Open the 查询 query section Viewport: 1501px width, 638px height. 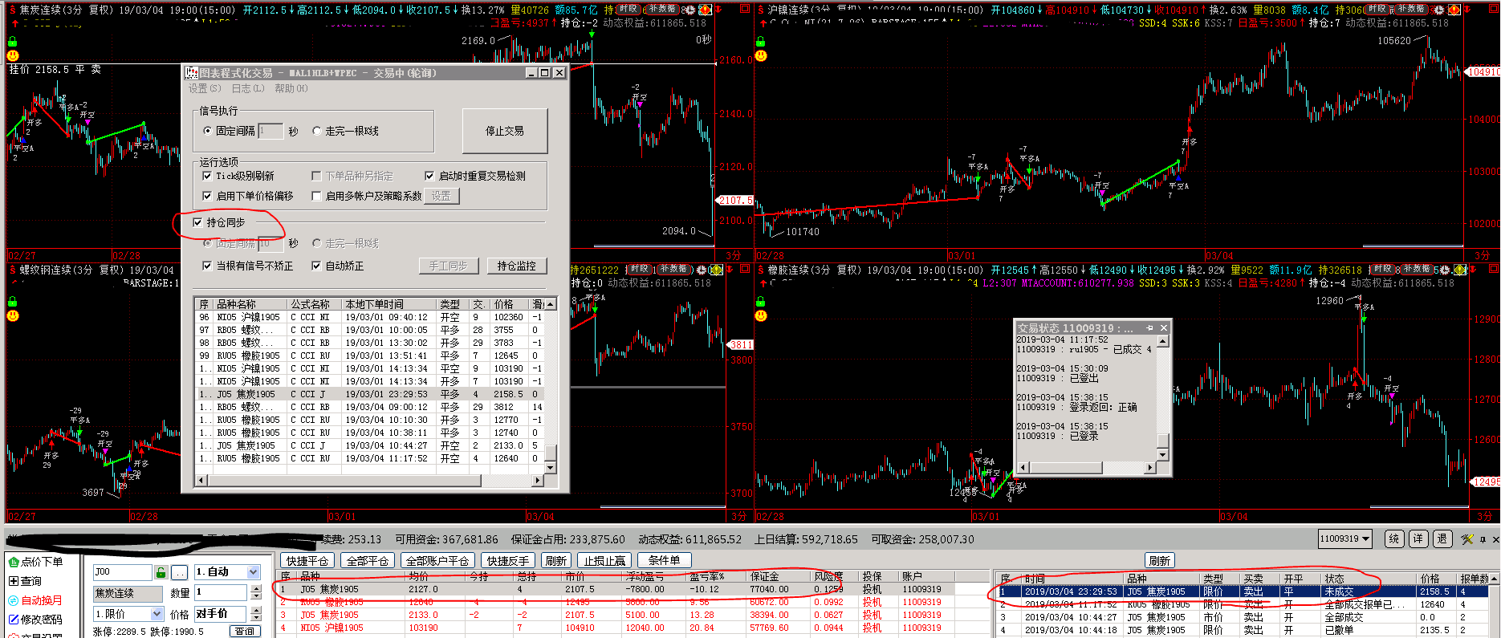(x=25, y=581)
